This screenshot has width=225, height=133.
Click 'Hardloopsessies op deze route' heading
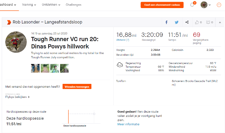tap(26, 112)
